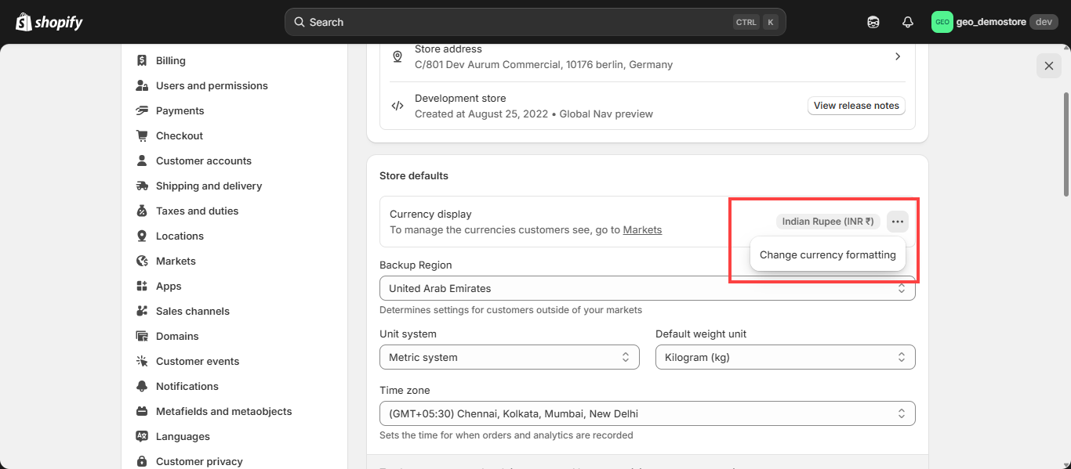Click the Domains icon in sidebar
The width and height of the screenshot is (1071, 469).
[x=142, y=336]
